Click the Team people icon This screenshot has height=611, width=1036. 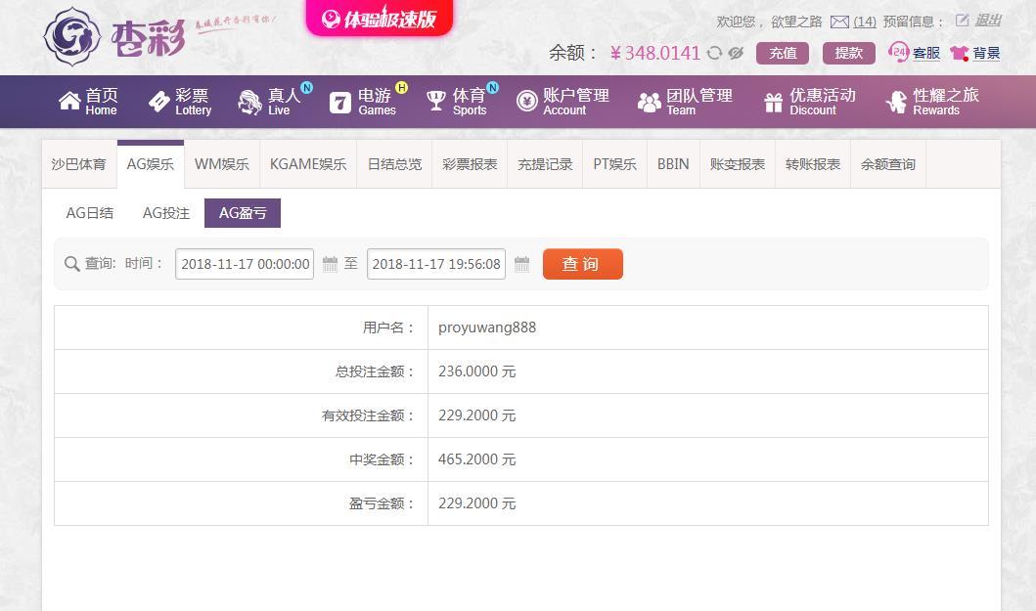(649, 102)
